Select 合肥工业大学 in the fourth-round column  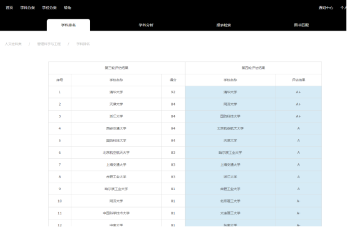[x=230, y=189]
